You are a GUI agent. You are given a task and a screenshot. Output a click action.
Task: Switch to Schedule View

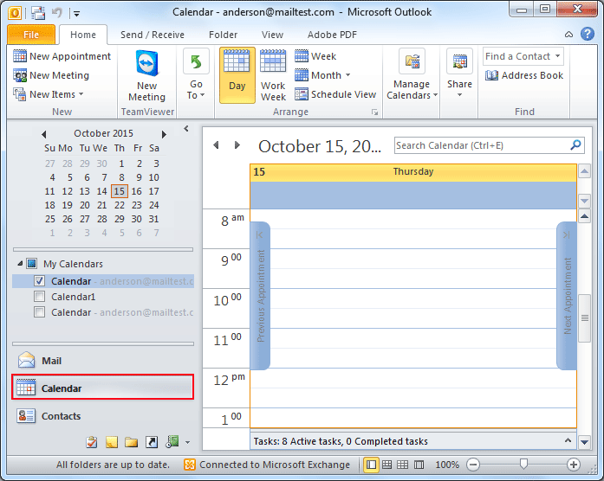[335, 94]
